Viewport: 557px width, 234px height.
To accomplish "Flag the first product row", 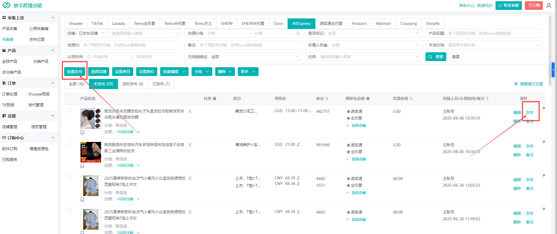I will pyautogui.click(x=544, y=108).
